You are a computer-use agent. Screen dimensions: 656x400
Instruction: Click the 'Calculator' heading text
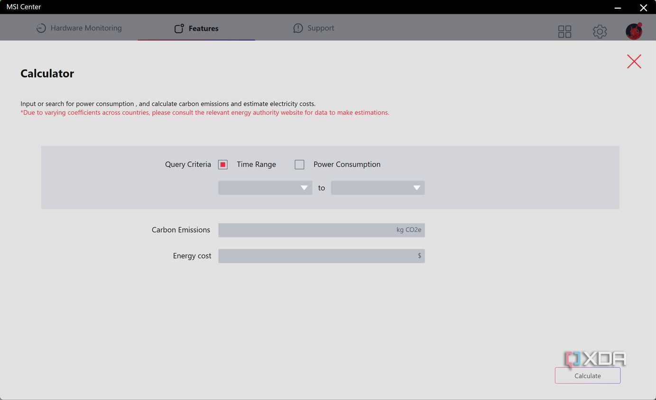[x=47, y=73]
